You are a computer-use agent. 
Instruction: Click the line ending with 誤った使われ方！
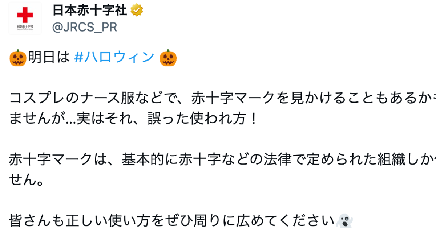point(133,118)
